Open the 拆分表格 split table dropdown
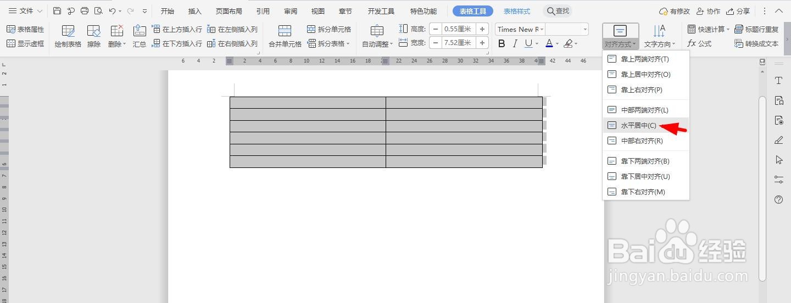 pos(328,44)
